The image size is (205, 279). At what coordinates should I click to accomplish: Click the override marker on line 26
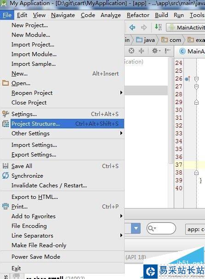[x=188, y=79]
